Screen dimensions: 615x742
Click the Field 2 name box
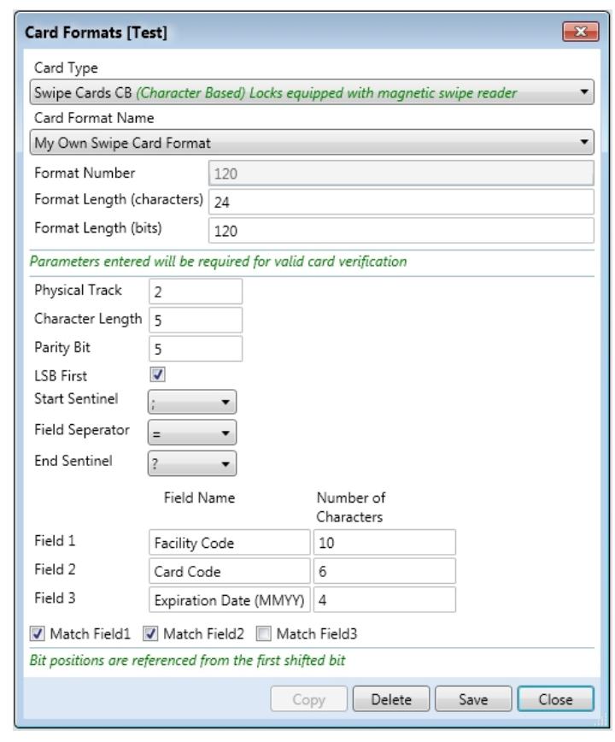pyautogui.click(x=229, y=571)
